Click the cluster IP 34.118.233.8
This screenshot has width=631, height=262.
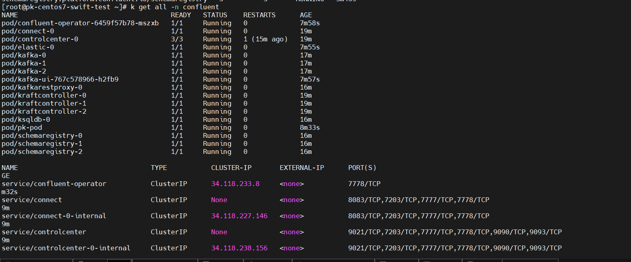235,184
